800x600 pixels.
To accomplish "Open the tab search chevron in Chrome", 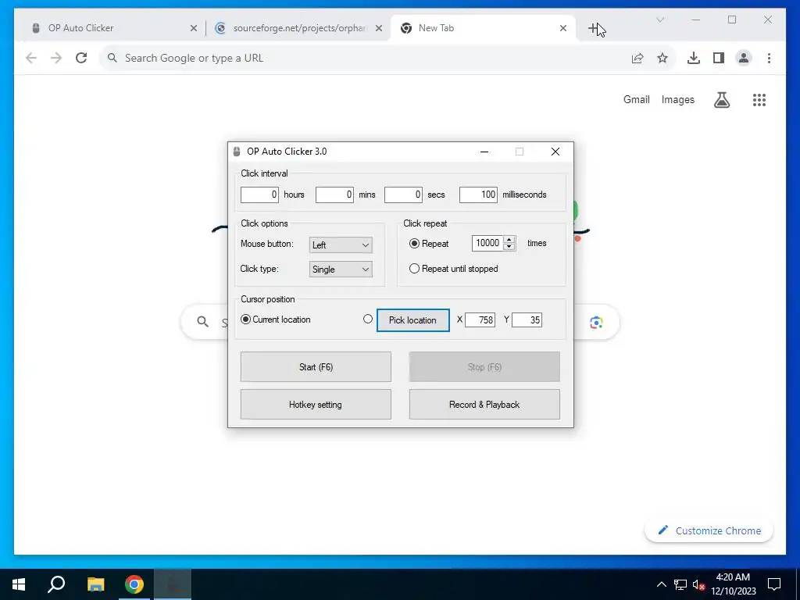I will click(659, 20).
